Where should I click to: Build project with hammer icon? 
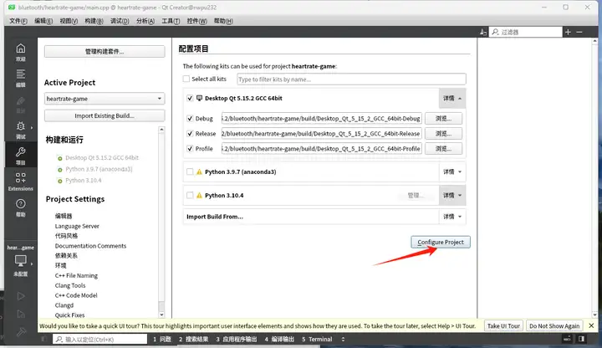[21, 331]
